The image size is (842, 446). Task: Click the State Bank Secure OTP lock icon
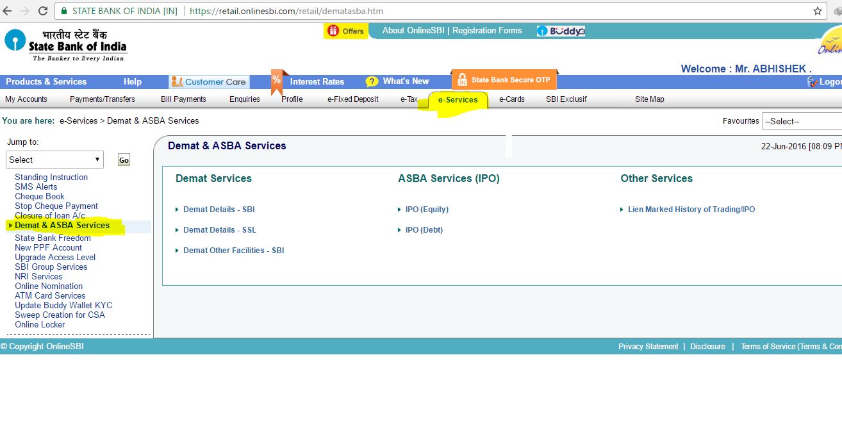point(461,81)
